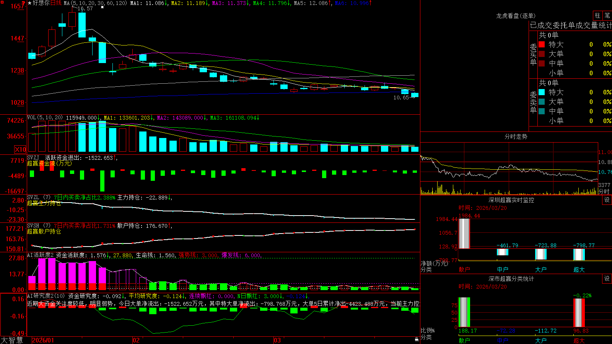Click the 分时走势 panel title
Viewport: 612px width, 344px height.
[x=516, y=136]
